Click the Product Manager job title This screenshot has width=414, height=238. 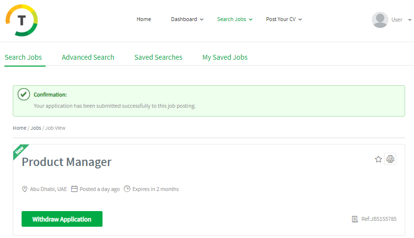67,162
